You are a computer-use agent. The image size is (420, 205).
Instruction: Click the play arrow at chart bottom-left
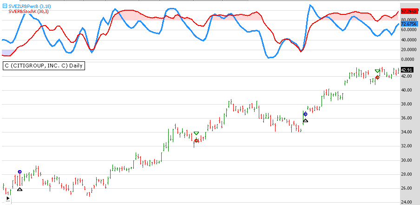pyautogui.click(x=7, y=198)
